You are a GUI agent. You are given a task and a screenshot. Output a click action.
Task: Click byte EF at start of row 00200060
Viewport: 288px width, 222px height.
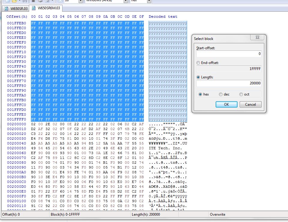pyautogui.click(x=33, y=153)
